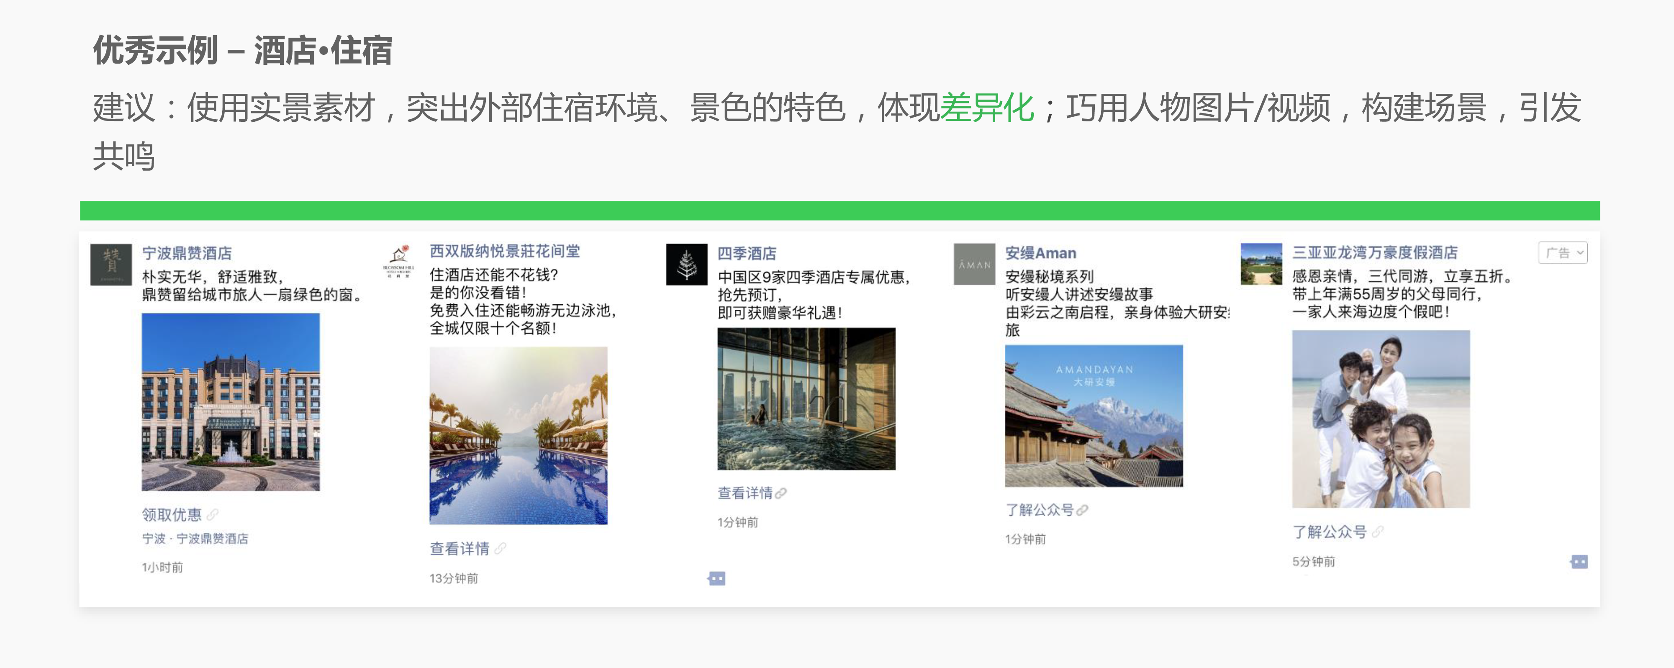Viewport: 1674px width, 668px height.
Task: Click the 13分钟前 timestamp
Action: (x=454, y=578)
